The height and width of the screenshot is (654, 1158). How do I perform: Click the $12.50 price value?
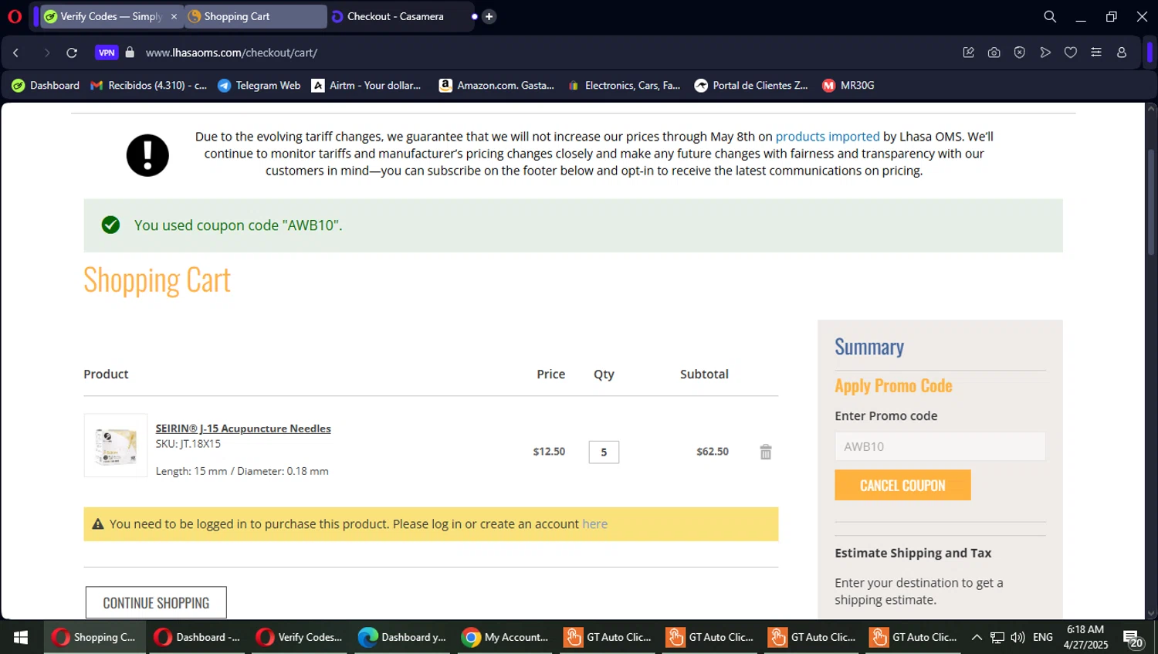(549, 452)
